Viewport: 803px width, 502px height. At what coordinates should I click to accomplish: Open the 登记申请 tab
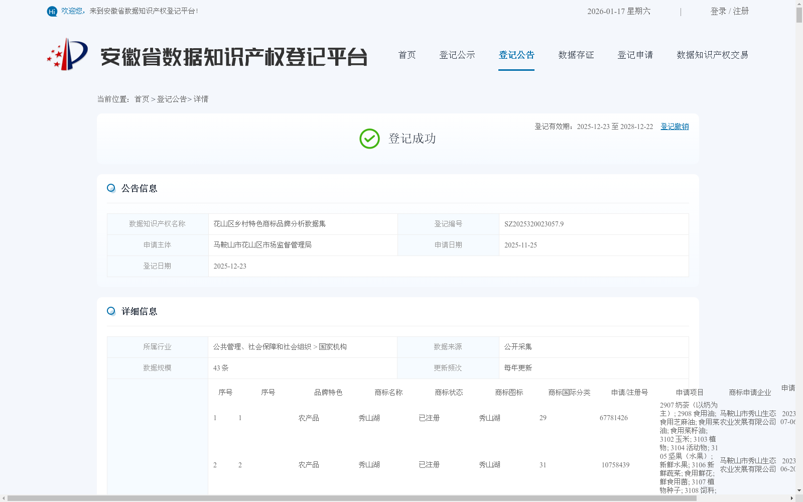[x=635, y=55]
